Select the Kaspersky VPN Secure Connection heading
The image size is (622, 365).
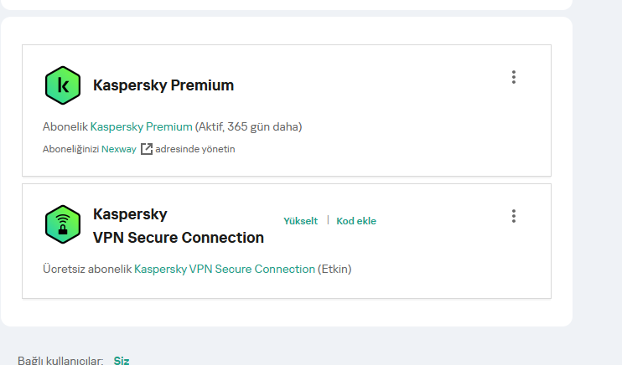178,226
